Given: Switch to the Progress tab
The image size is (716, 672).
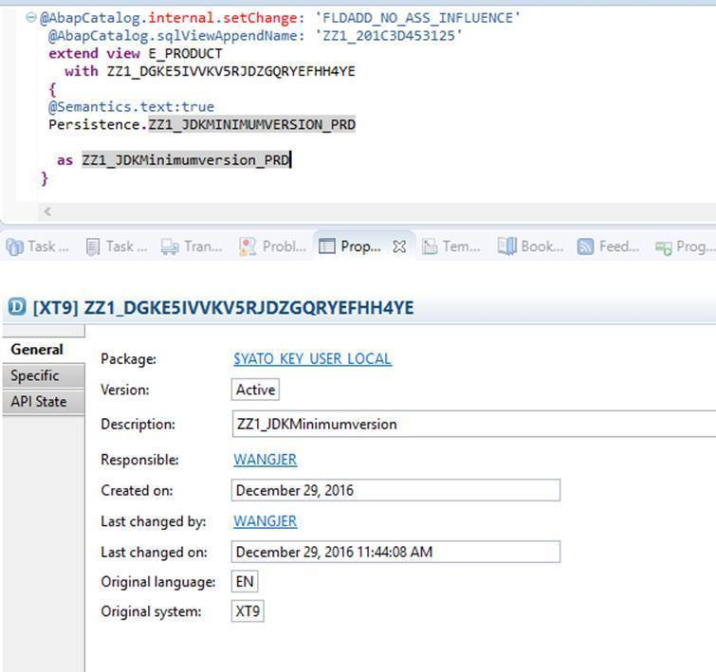Looking at the screenshot, I should tap(684, 246).
